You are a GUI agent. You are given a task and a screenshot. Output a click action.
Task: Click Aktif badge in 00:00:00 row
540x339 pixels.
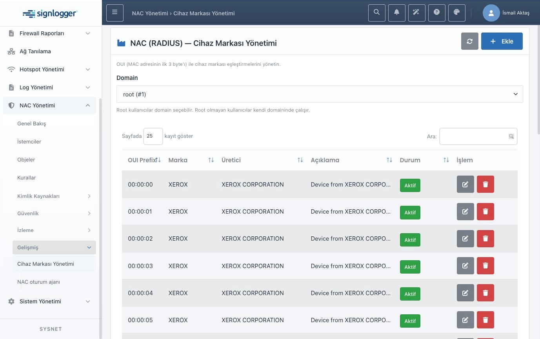click(x=410, y=185)
